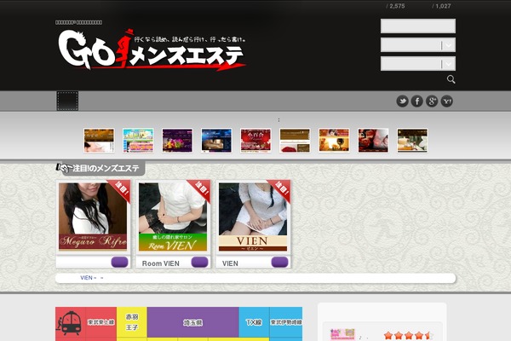511x341 pixels.
Task: Click the Room VIEN shop name
Action: point(161,263)
